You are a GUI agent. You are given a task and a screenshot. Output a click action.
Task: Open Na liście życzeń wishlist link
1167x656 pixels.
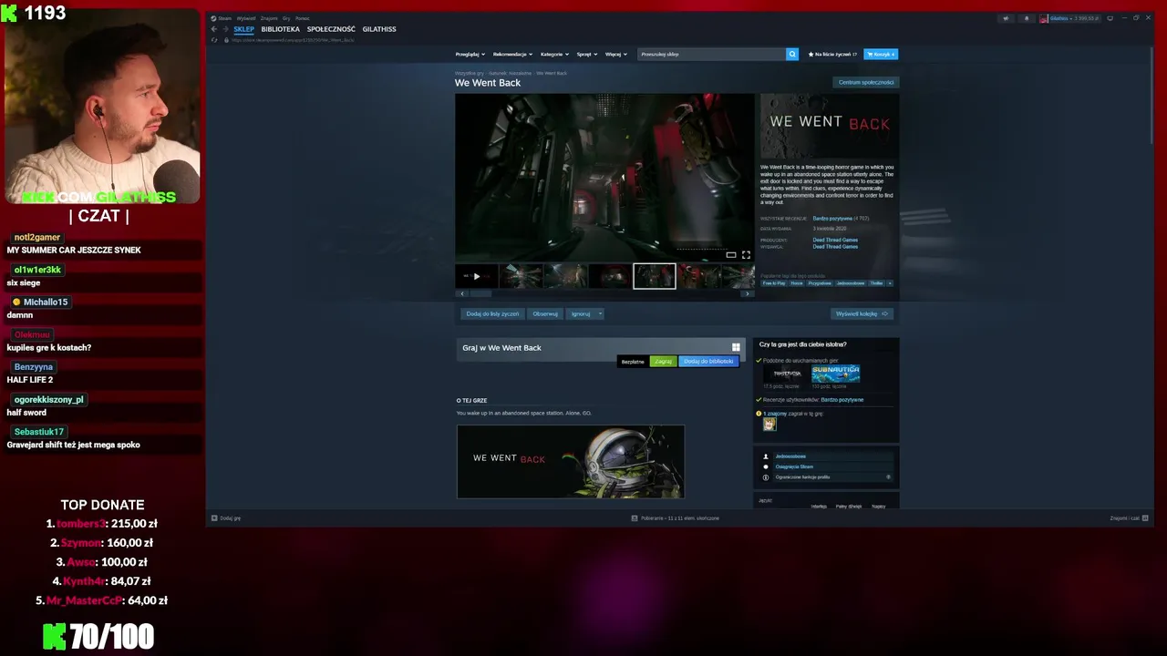coord(831,54)
